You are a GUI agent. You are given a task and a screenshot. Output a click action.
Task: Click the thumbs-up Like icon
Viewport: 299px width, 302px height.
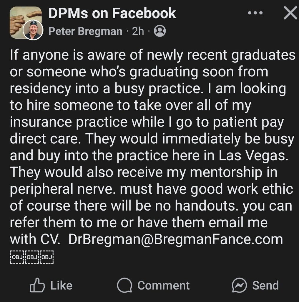coord(37,285)
